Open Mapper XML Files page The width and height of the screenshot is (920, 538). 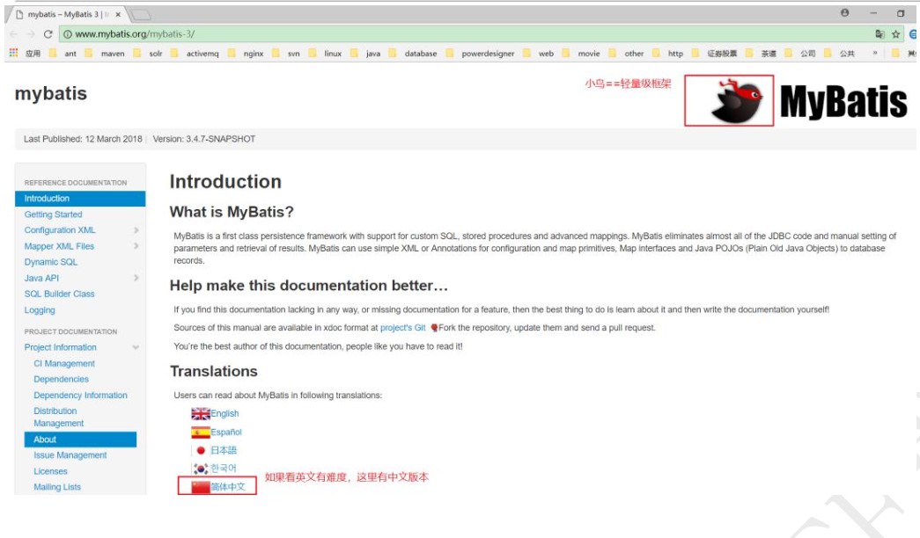pos(59,246)
